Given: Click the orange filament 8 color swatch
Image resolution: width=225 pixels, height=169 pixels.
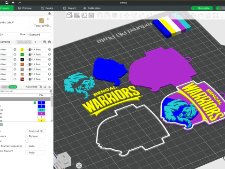Looking at the screenshot, I should [x=22, y=64].
